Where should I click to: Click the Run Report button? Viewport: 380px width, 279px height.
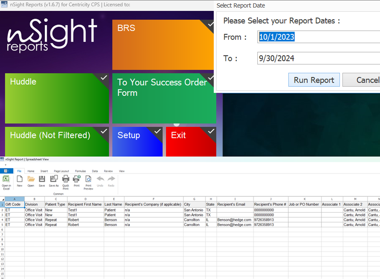(x=314, y=80)
